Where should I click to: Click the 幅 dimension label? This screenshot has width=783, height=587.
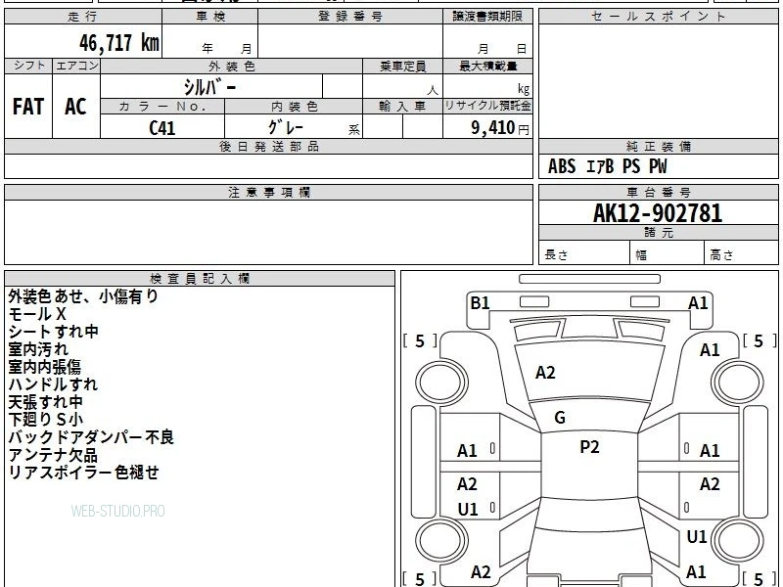tap(641, 255)
